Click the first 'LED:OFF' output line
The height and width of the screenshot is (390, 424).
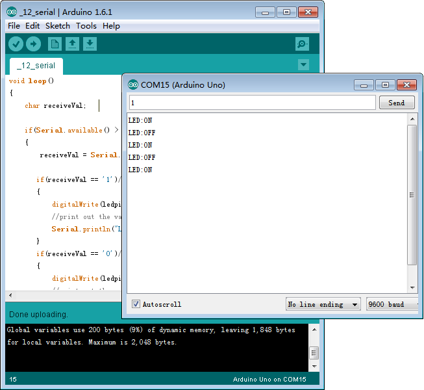(x=142, y=133)
